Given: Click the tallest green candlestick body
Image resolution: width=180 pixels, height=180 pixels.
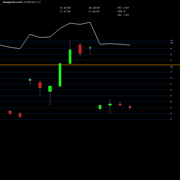Looking at the screenshot, I should click(x=60, y=75).
